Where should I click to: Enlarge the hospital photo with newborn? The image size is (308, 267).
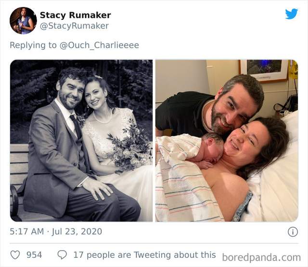(227, 140)
